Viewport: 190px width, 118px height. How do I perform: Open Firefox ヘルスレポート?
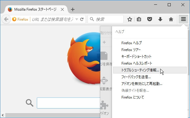(x=150, y=63)
